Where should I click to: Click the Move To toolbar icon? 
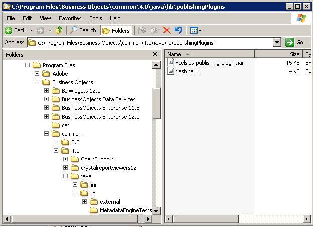point(142,30)
